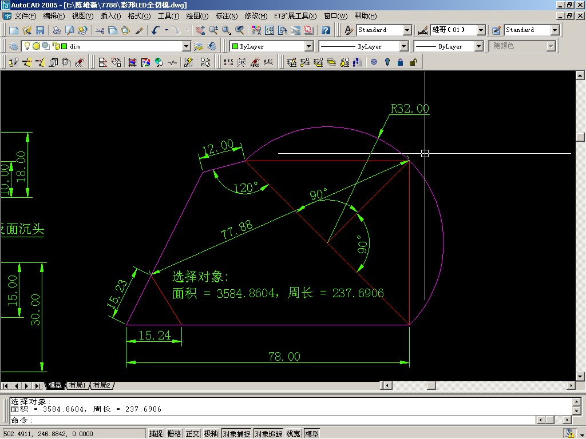
Task: Click the vertical scrollbar thumb
Action: pos(580,137)
